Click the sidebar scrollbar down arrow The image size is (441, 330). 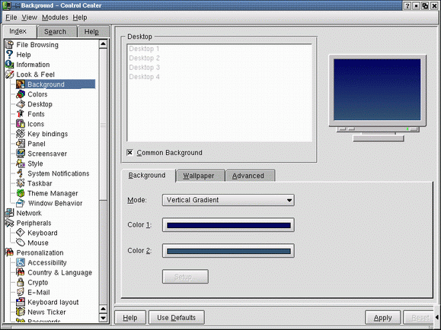pyautogui.click(x=104, y=318)
